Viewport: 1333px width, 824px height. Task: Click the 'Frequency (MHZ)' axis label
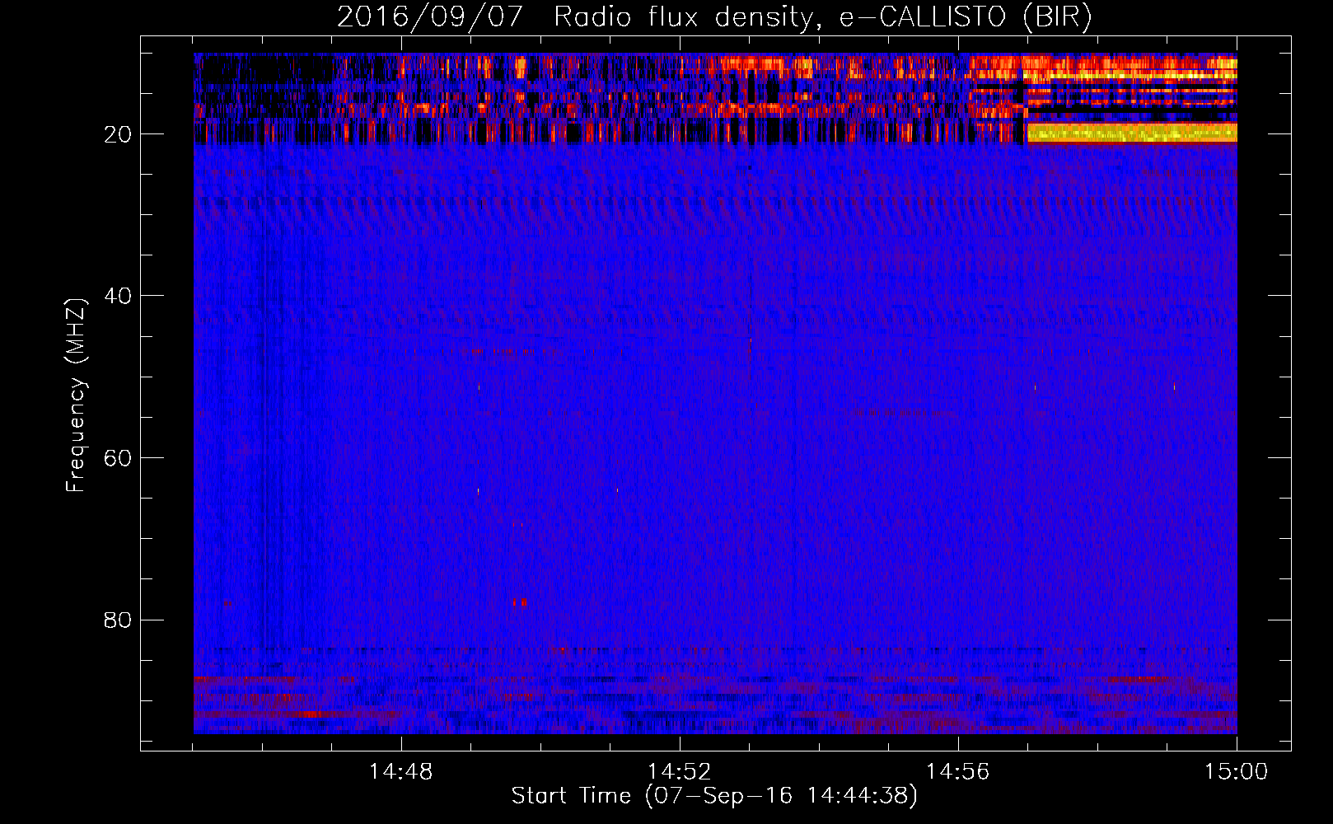76,396
